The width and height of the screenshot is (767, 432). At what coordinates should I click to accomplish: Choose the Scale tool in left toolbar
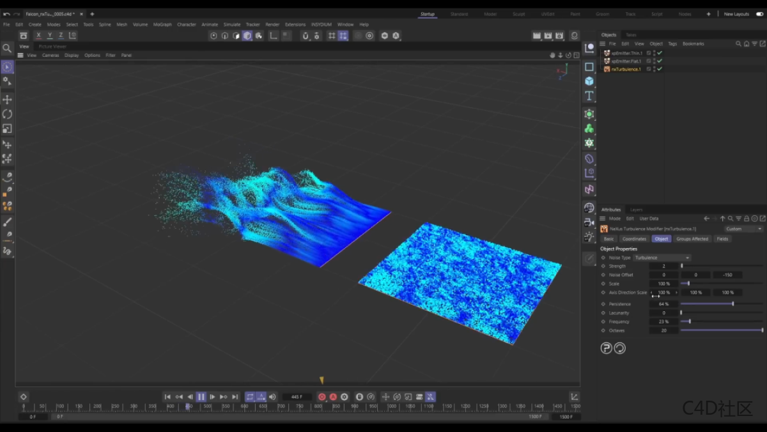pos(7,129)
